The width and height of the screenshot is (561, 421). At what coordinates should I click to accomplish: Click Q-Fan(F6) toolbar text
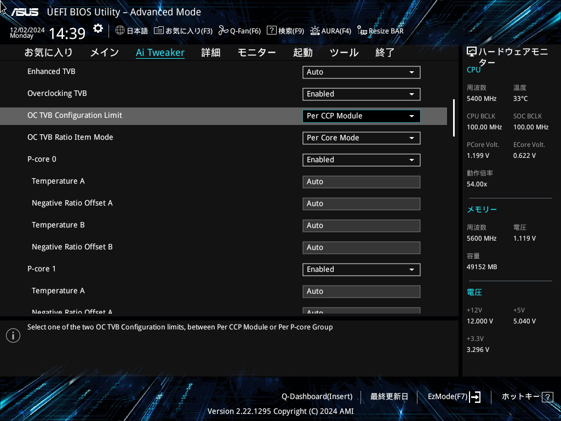(245, 31)
